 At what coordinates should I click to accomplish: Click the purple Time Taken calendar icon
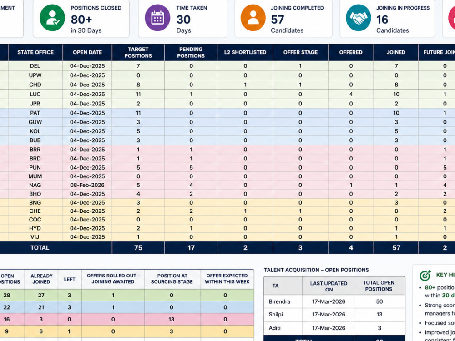(157, 18)
